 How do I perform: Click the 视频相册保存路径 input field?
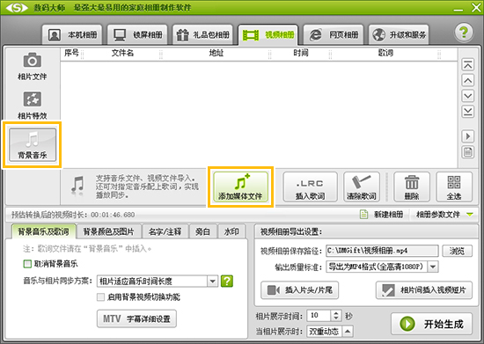coord(382,251)
